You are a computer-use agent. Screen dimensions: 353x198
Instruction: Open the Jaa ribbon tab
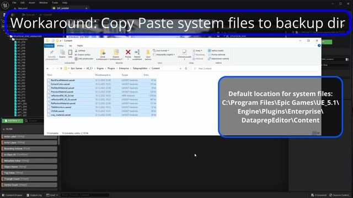pyautogui.click(x=71, y=46)
